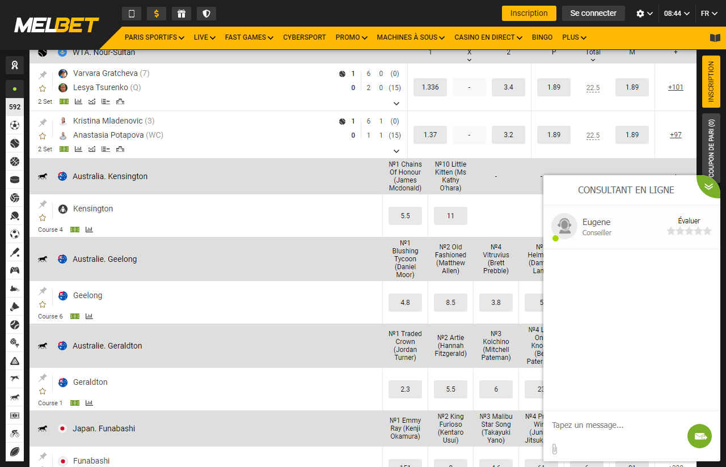Expand the LIVE dropdown menu
Viewport: 726px width, 467px height.
coord(204,37)
